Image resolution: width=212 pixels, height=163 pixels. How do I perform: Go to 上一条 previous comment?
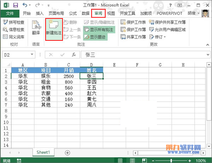(x=72, y=29)
